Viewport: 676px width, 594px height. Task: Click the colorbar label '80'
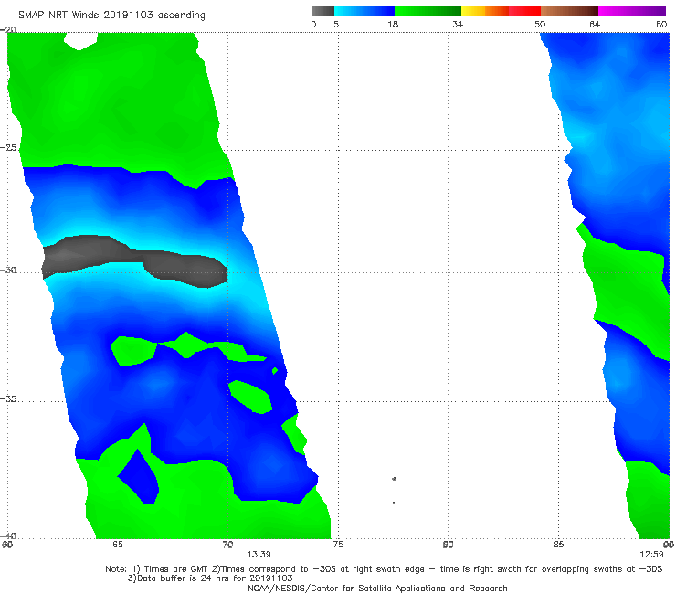661,25
